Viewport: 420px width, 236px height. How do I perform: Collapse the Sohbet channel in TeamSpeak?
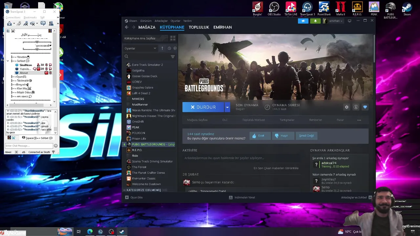coord(8,61)
